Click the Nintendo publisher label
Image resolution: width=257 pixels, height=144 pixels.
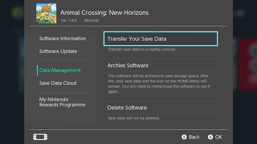point(91,20)
